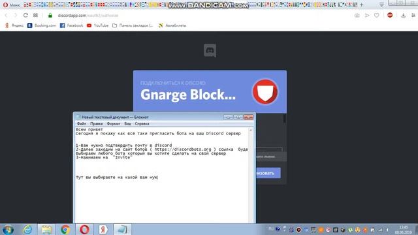Open the YouTube bookmark

coord(97,25)
